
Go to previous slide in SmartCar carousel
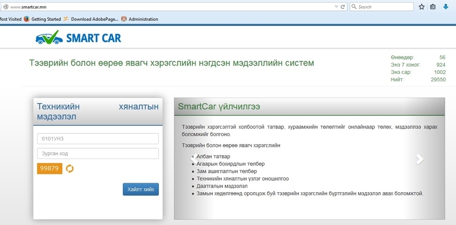[193, 157]
